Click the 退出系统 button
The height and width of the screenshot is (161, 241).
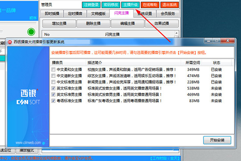pos(170,5)
